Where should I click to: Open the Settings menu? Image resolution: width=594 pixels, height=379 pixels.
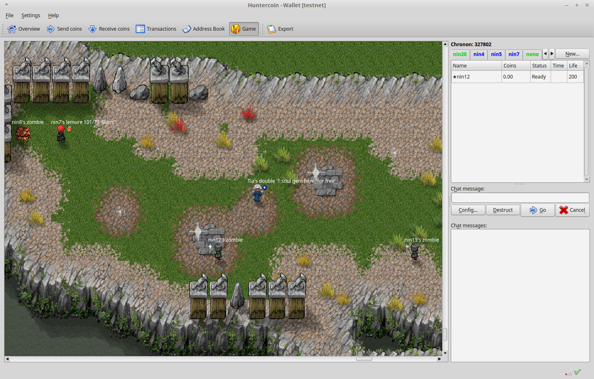pos(31,16)
